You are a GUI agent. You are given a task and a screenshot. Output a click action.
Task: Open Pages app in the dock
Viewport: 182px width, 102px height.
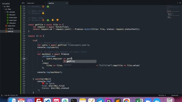[x=91, y=100]
